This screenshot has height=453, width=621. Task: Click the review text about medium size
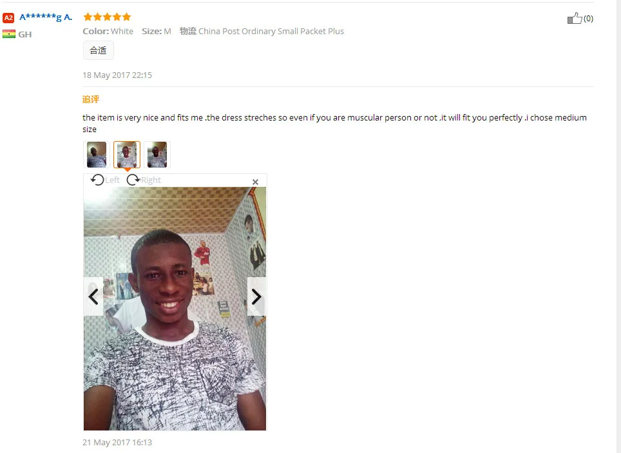[334, 123]
